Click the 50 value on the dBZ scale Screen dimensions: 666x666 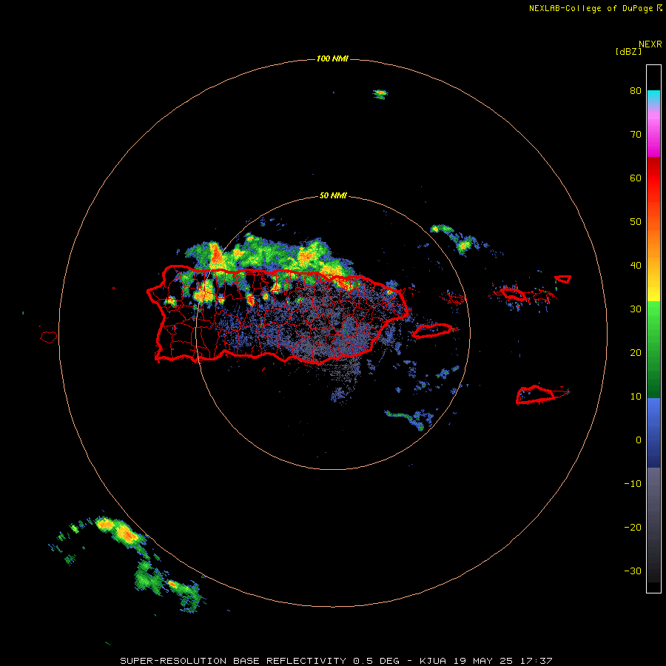pos(636,222)
